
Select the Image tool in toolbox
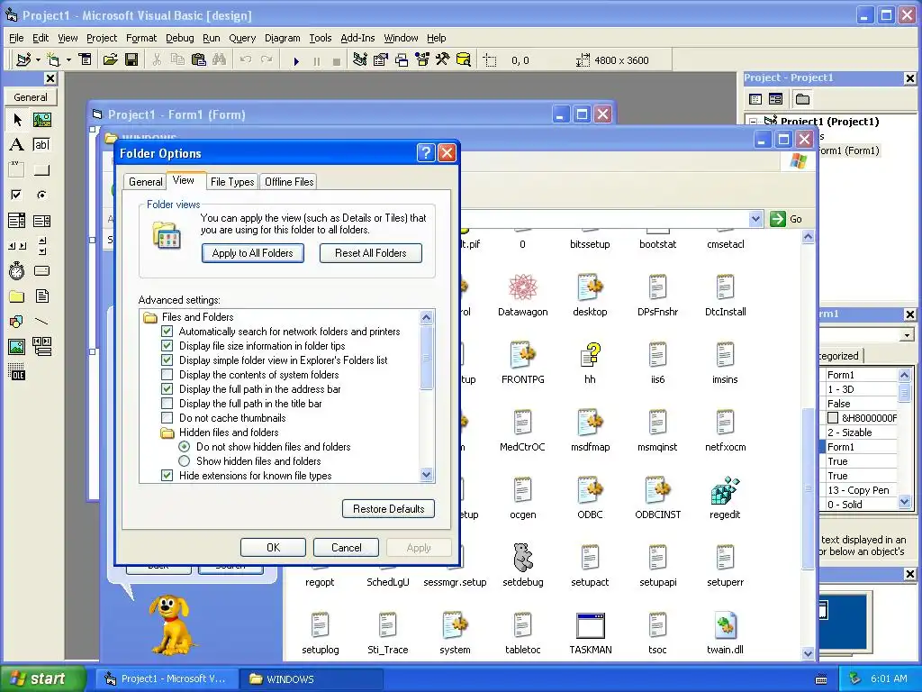coord(17,347)
